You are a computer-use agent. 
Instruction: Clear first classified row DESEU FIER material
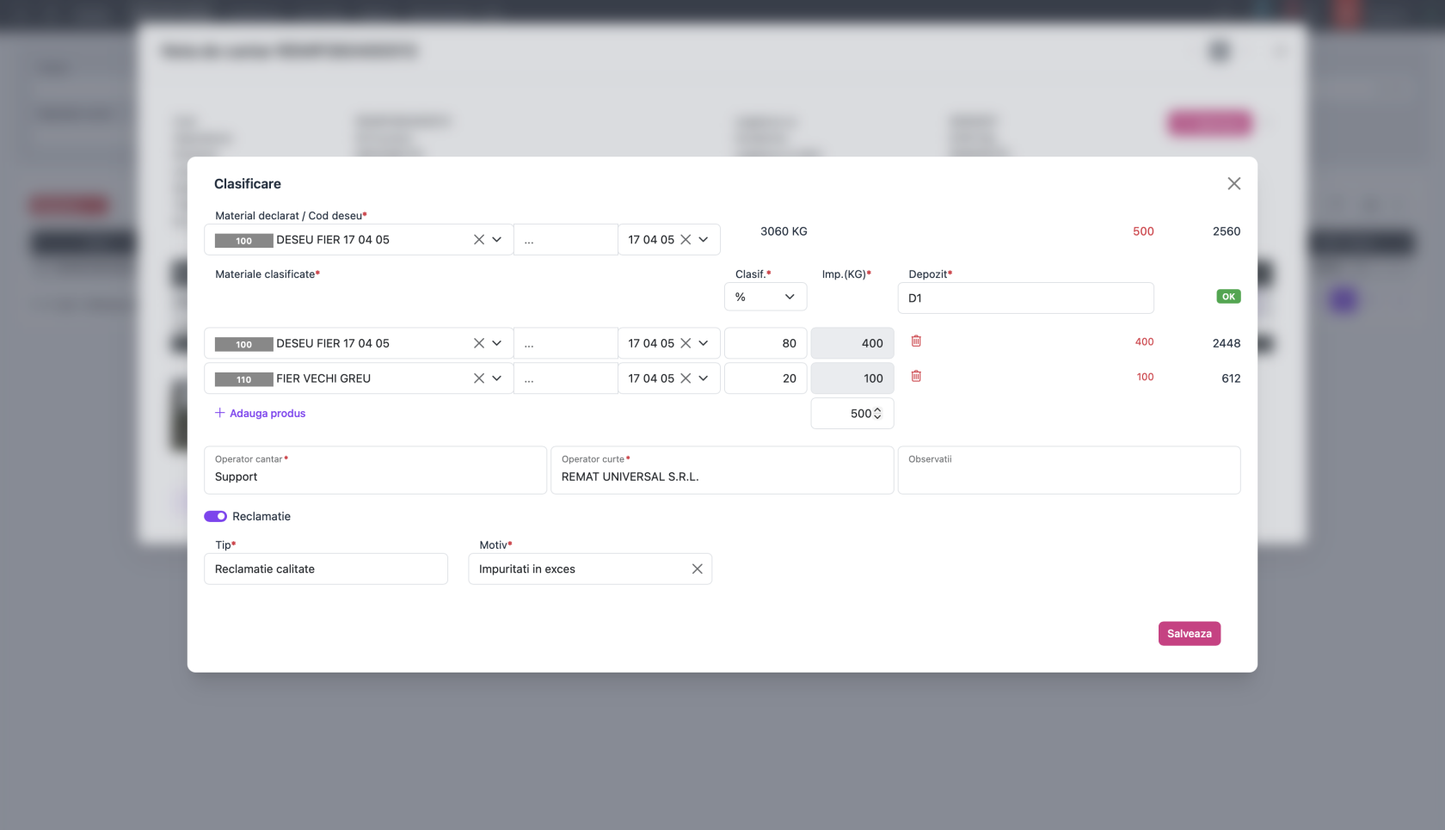point(479,343)
